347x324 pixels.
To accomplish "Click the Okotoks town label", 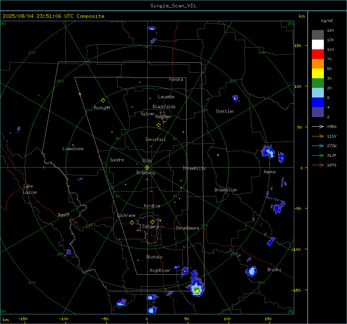I will tap(154, 257).
